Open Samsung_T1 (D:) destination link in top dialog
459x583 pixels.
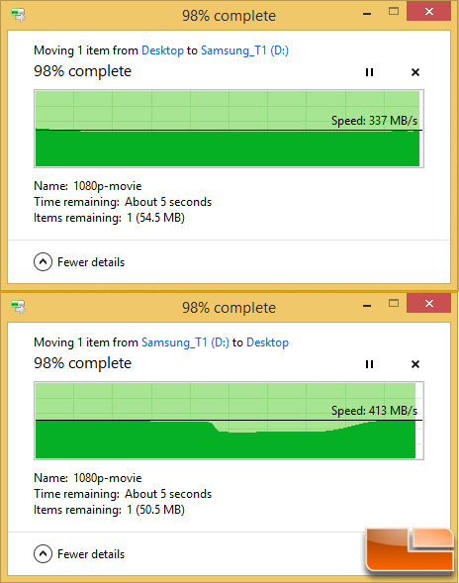coord(244,50)
